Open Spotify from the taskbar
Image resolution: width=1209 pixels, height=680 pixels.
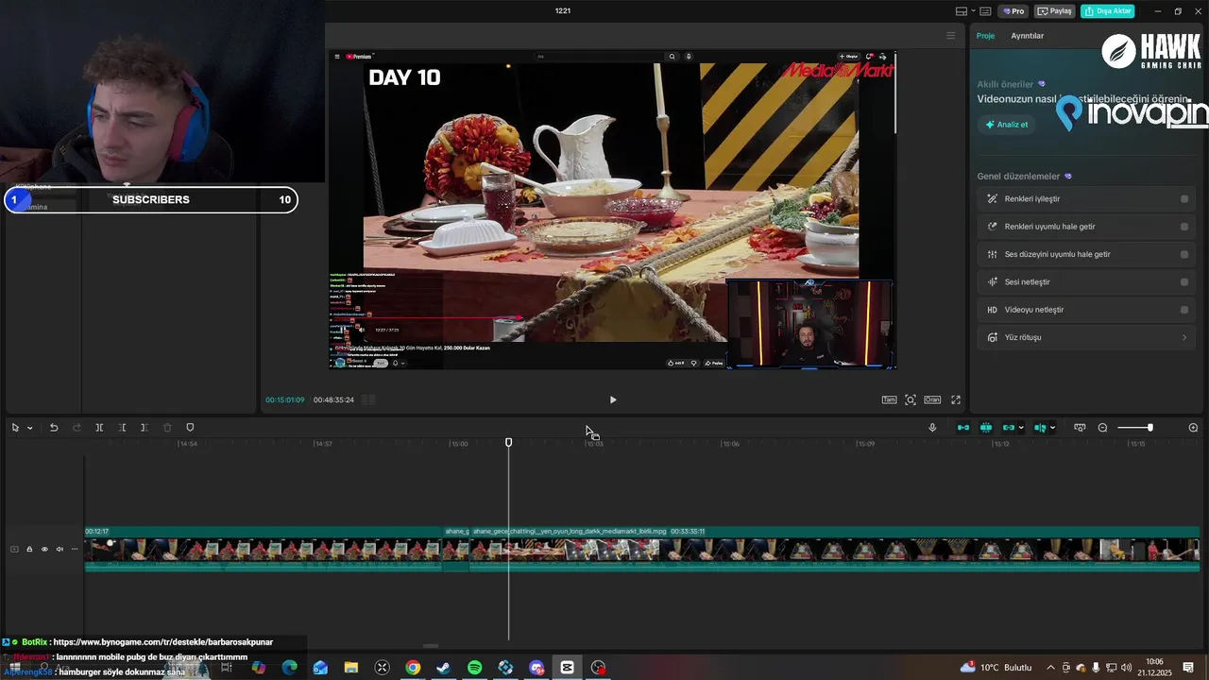(x=474, y=668)
